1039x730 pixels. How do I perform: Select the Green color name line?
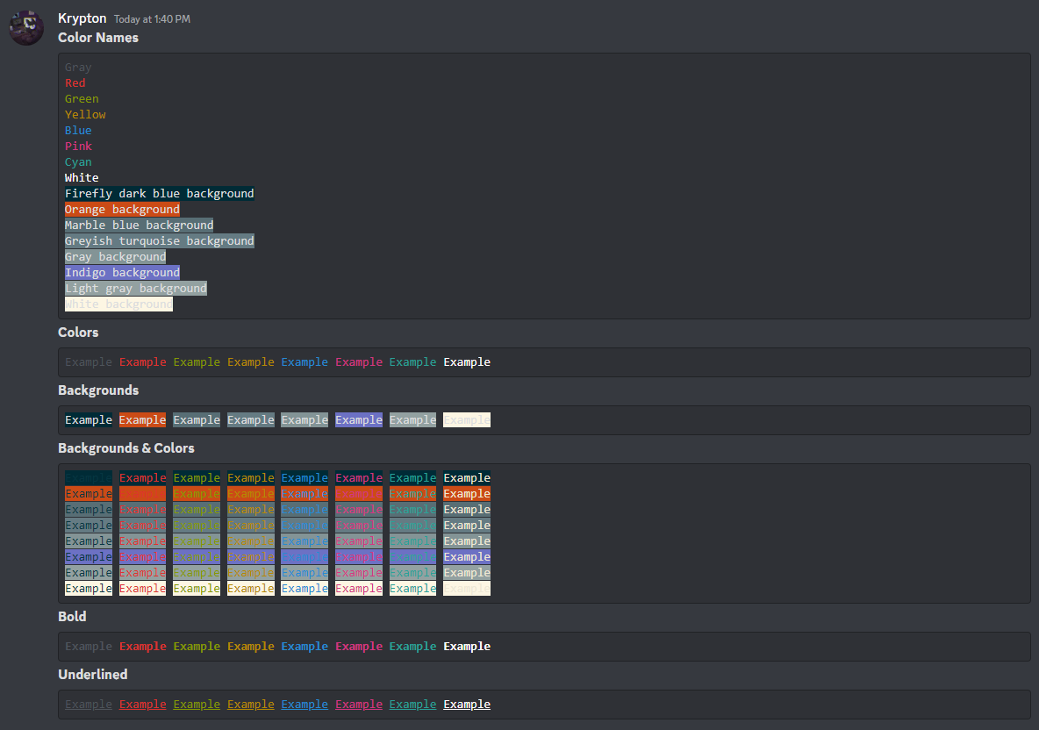point(81,98)
